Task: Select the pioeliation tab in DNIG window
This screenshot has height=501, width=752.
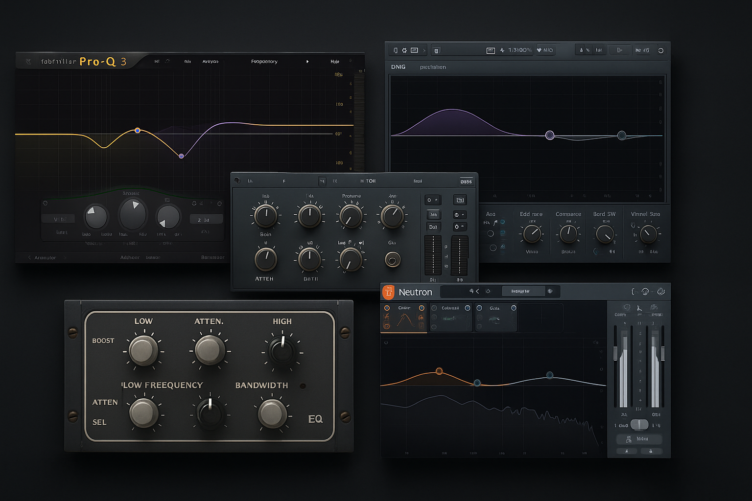Action: coord(433,67)
